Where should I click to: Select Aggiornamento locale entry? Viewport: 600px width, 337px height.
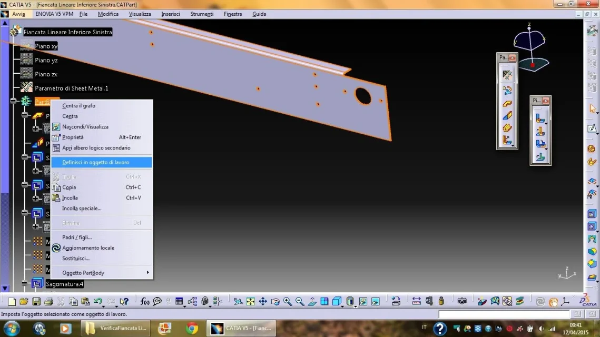pos(101,247)
